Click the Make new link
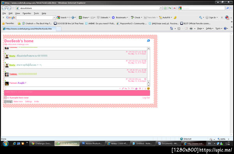234x154 pixels. 18,102
